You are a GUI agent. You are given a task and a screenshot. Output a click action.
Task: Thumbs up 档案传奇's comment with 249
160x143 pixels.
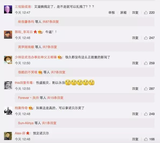(146, 114)
